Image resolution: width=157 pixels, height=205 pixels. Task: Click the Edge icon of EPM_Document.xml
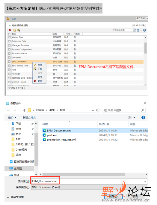point(44,131)
